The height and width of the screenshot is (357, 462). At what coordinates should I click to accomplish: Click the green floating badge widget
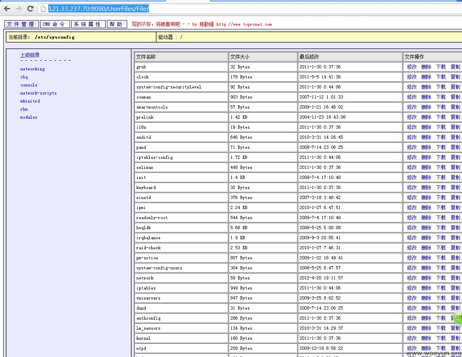click(x=458, y=318)
